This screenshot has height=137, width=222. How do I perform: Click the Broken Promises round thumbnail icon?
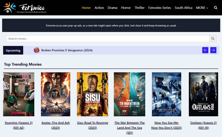36,50
